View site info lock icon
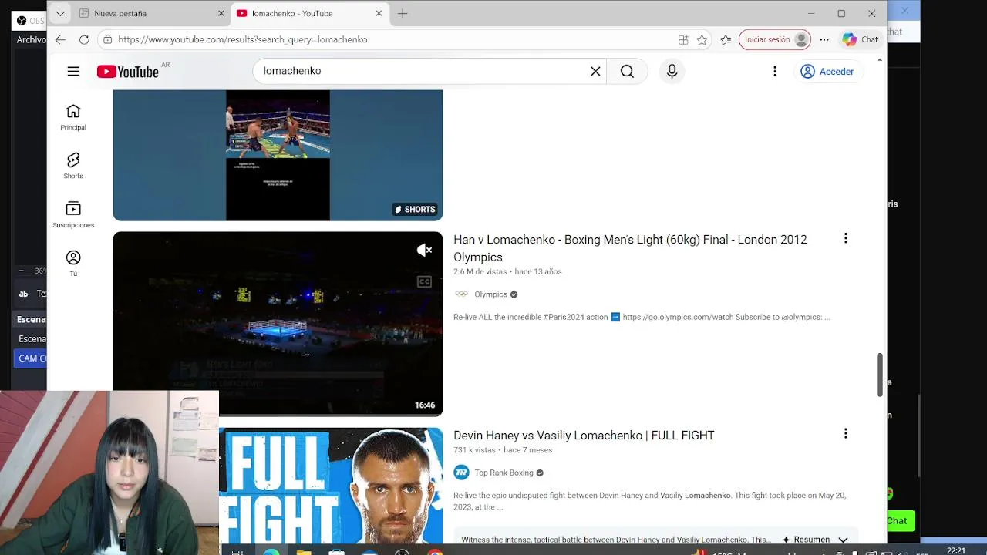 tap(108, 39)
